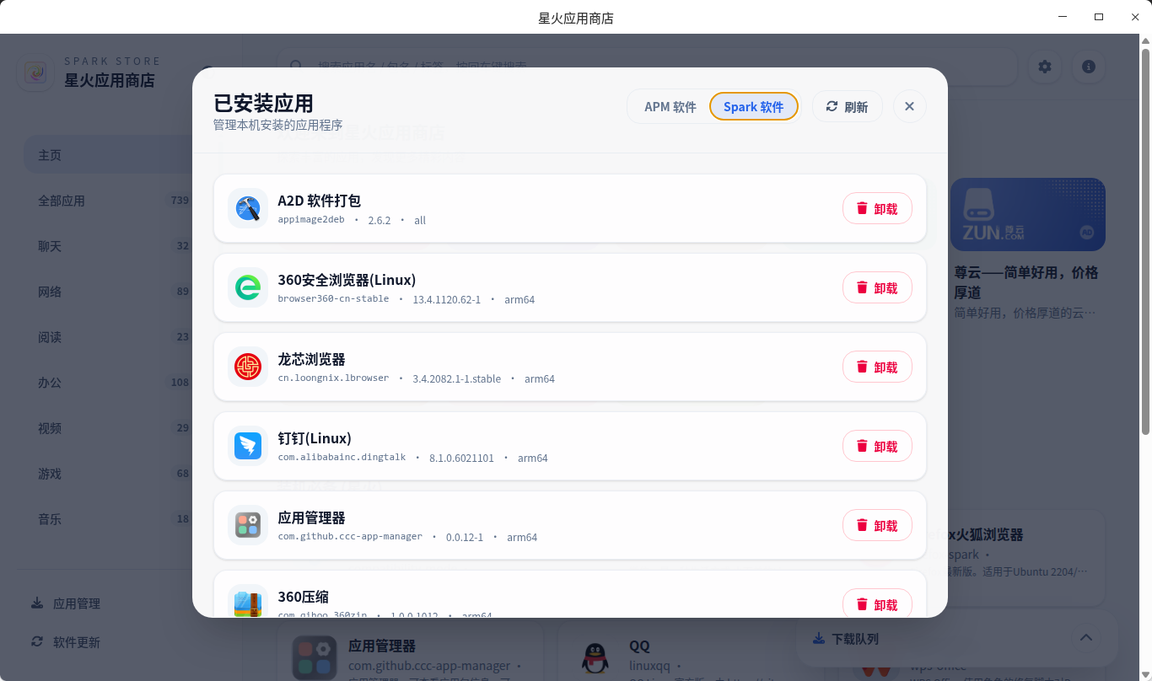Click the 360安全浏览器 green browser icon
This screenshot has height=681, width=1152.
point(247,287)
